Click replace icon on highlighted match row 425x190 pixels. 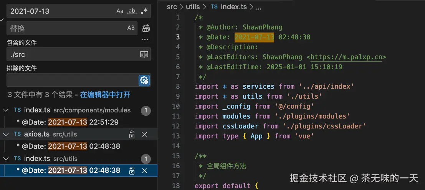pos(132,171)
